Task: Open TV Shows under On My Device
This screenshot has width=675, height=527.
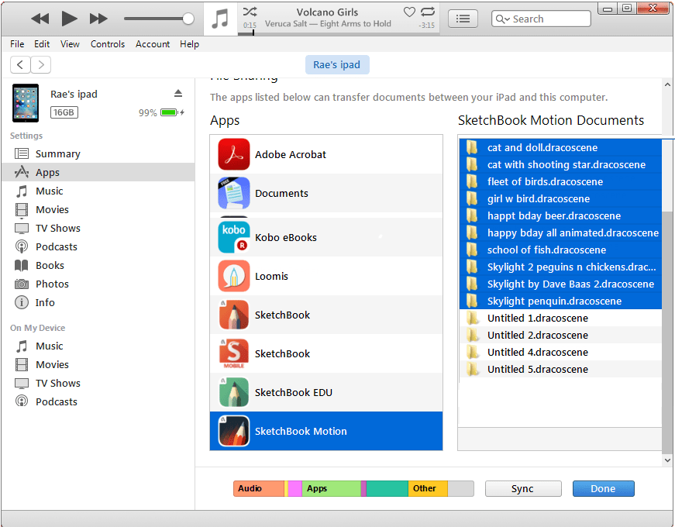Action: tap(98, 383)
